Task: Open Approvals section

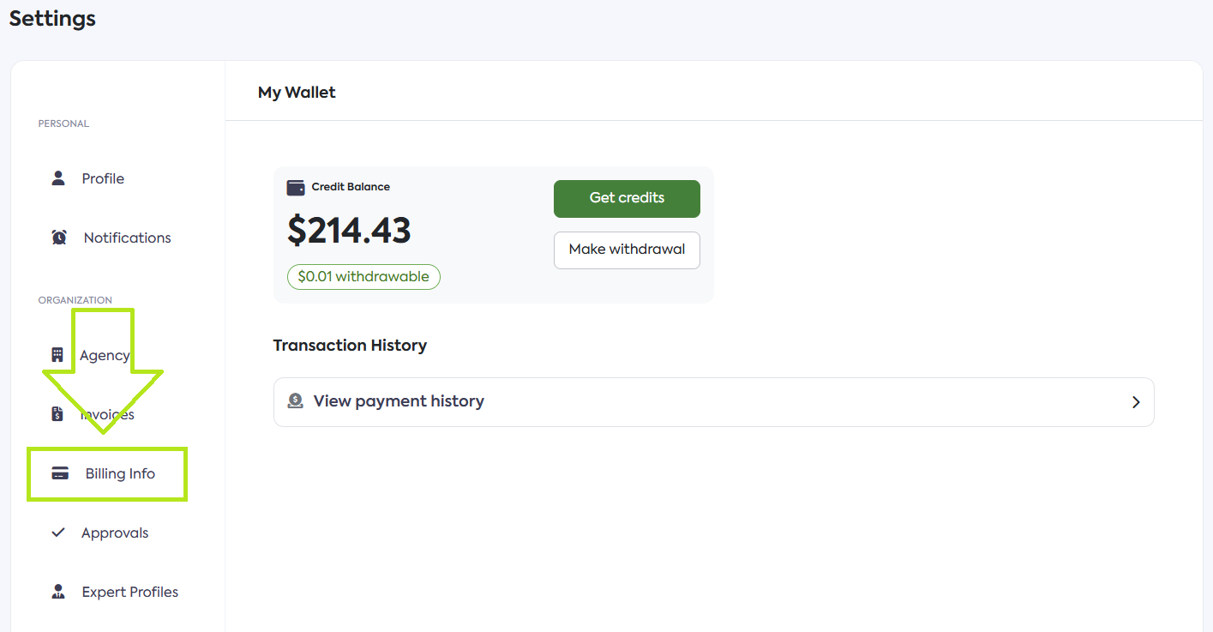Action: [x=115, y=533]
